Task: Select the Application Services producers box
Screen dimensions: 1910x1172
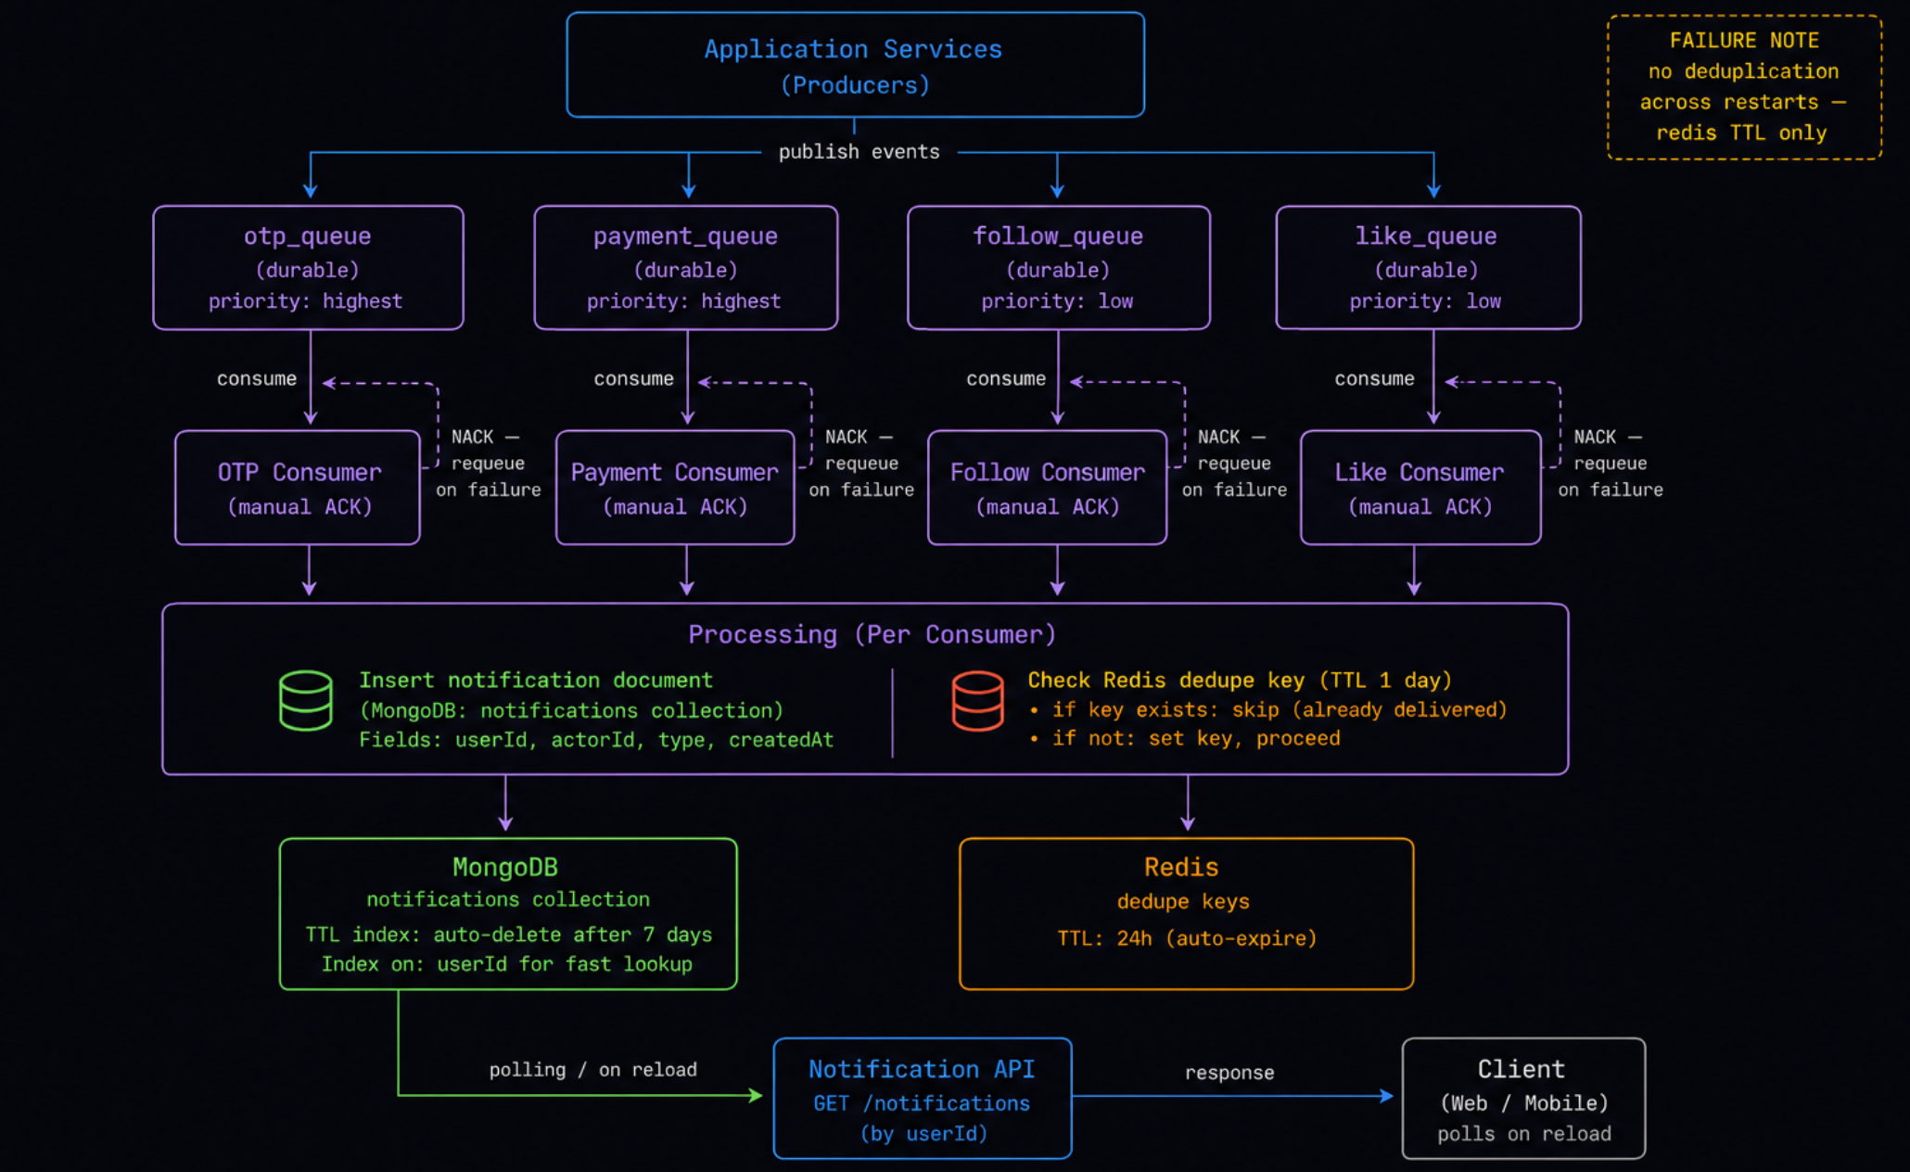Action: (x=855, y=65)
